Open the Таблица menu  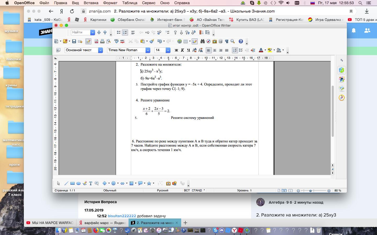(x=130, y=3)
